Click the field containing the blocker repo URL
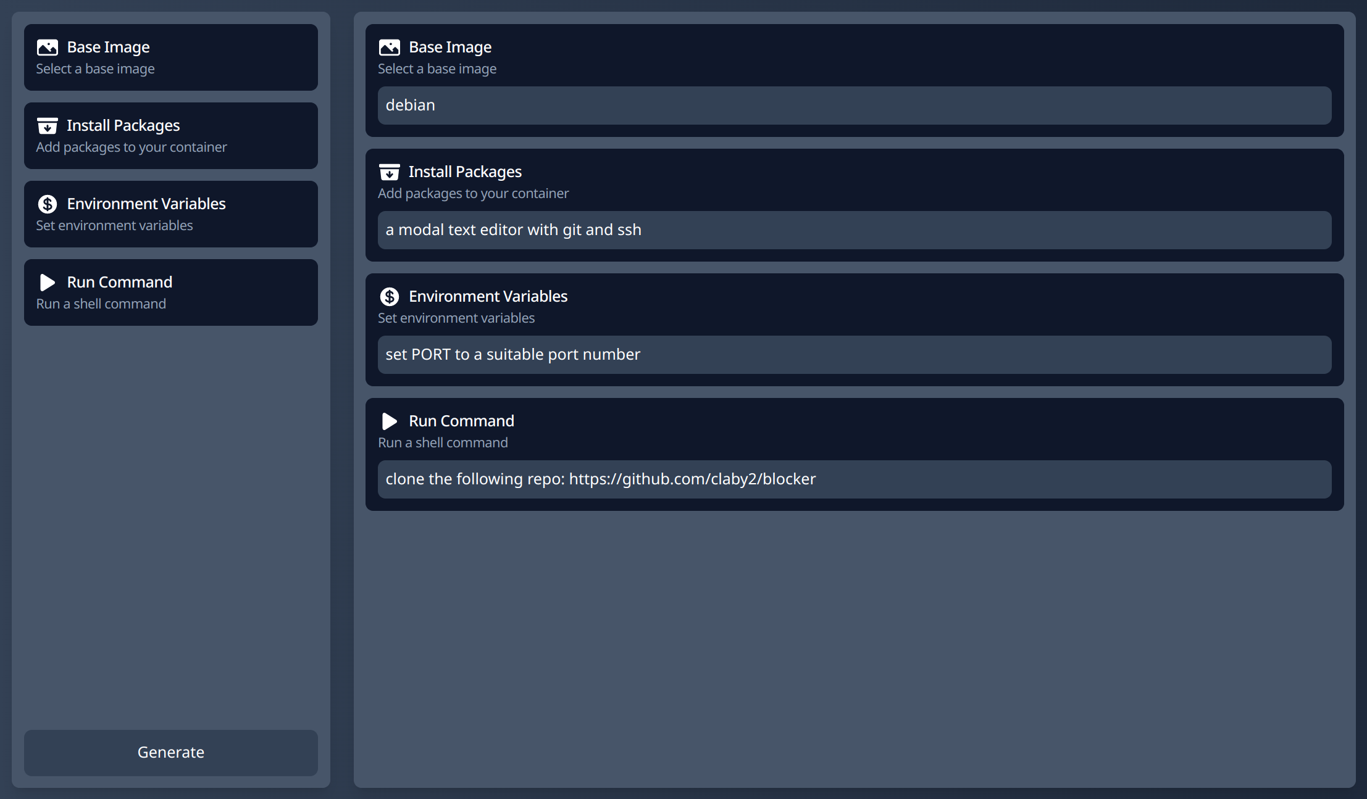The width and height of the screenshot is (1367, 799). [854, 479]
